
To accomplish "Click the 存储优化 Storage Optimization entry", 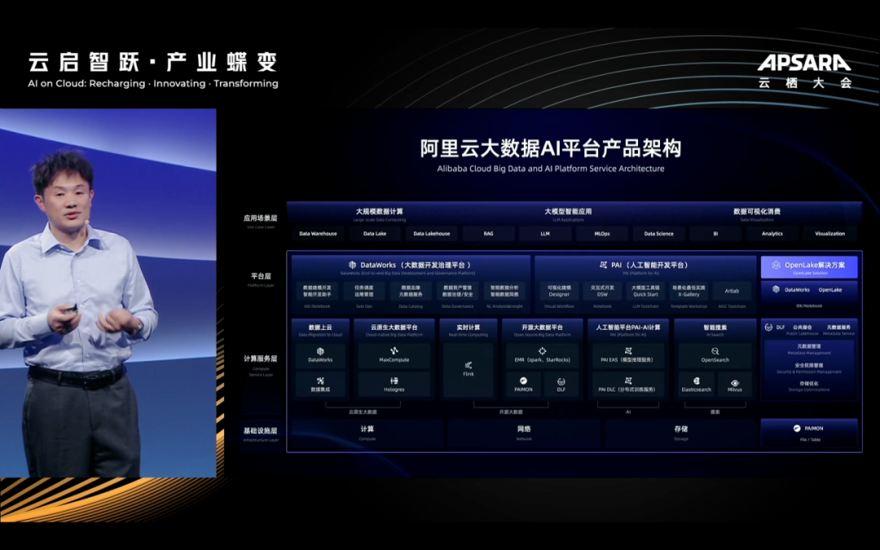I will 809,386.
